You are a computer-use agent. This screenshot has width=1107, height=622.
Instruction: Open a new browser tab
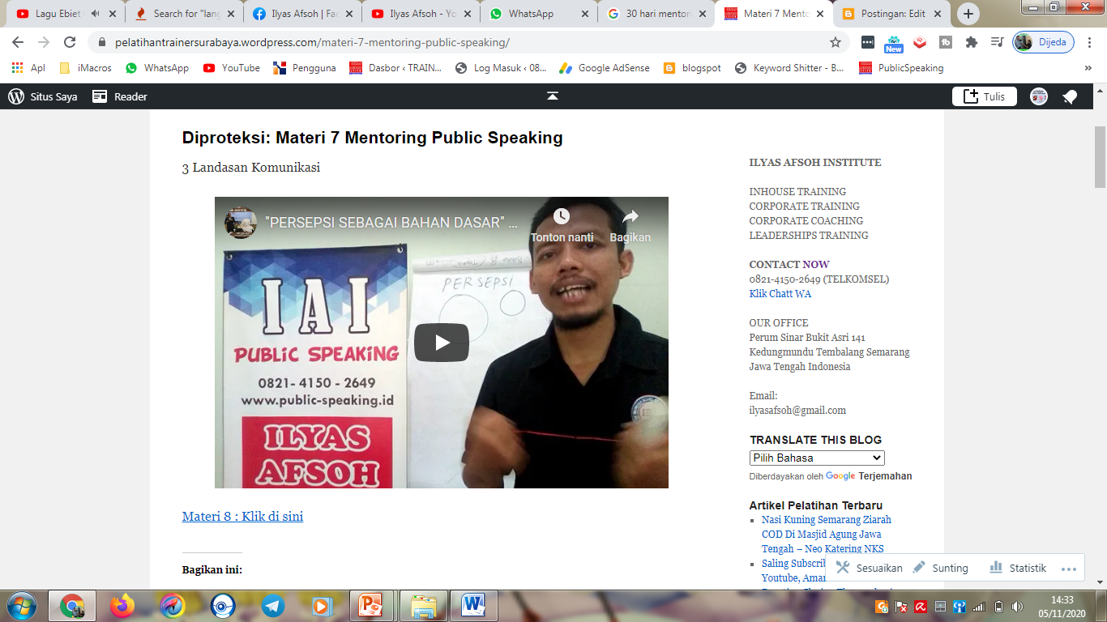(x=968, y=14)
